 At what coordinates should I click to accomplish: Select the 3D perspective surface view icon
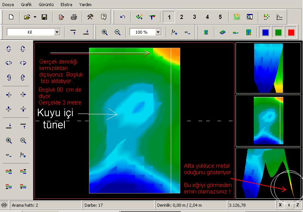pos(223,32)
